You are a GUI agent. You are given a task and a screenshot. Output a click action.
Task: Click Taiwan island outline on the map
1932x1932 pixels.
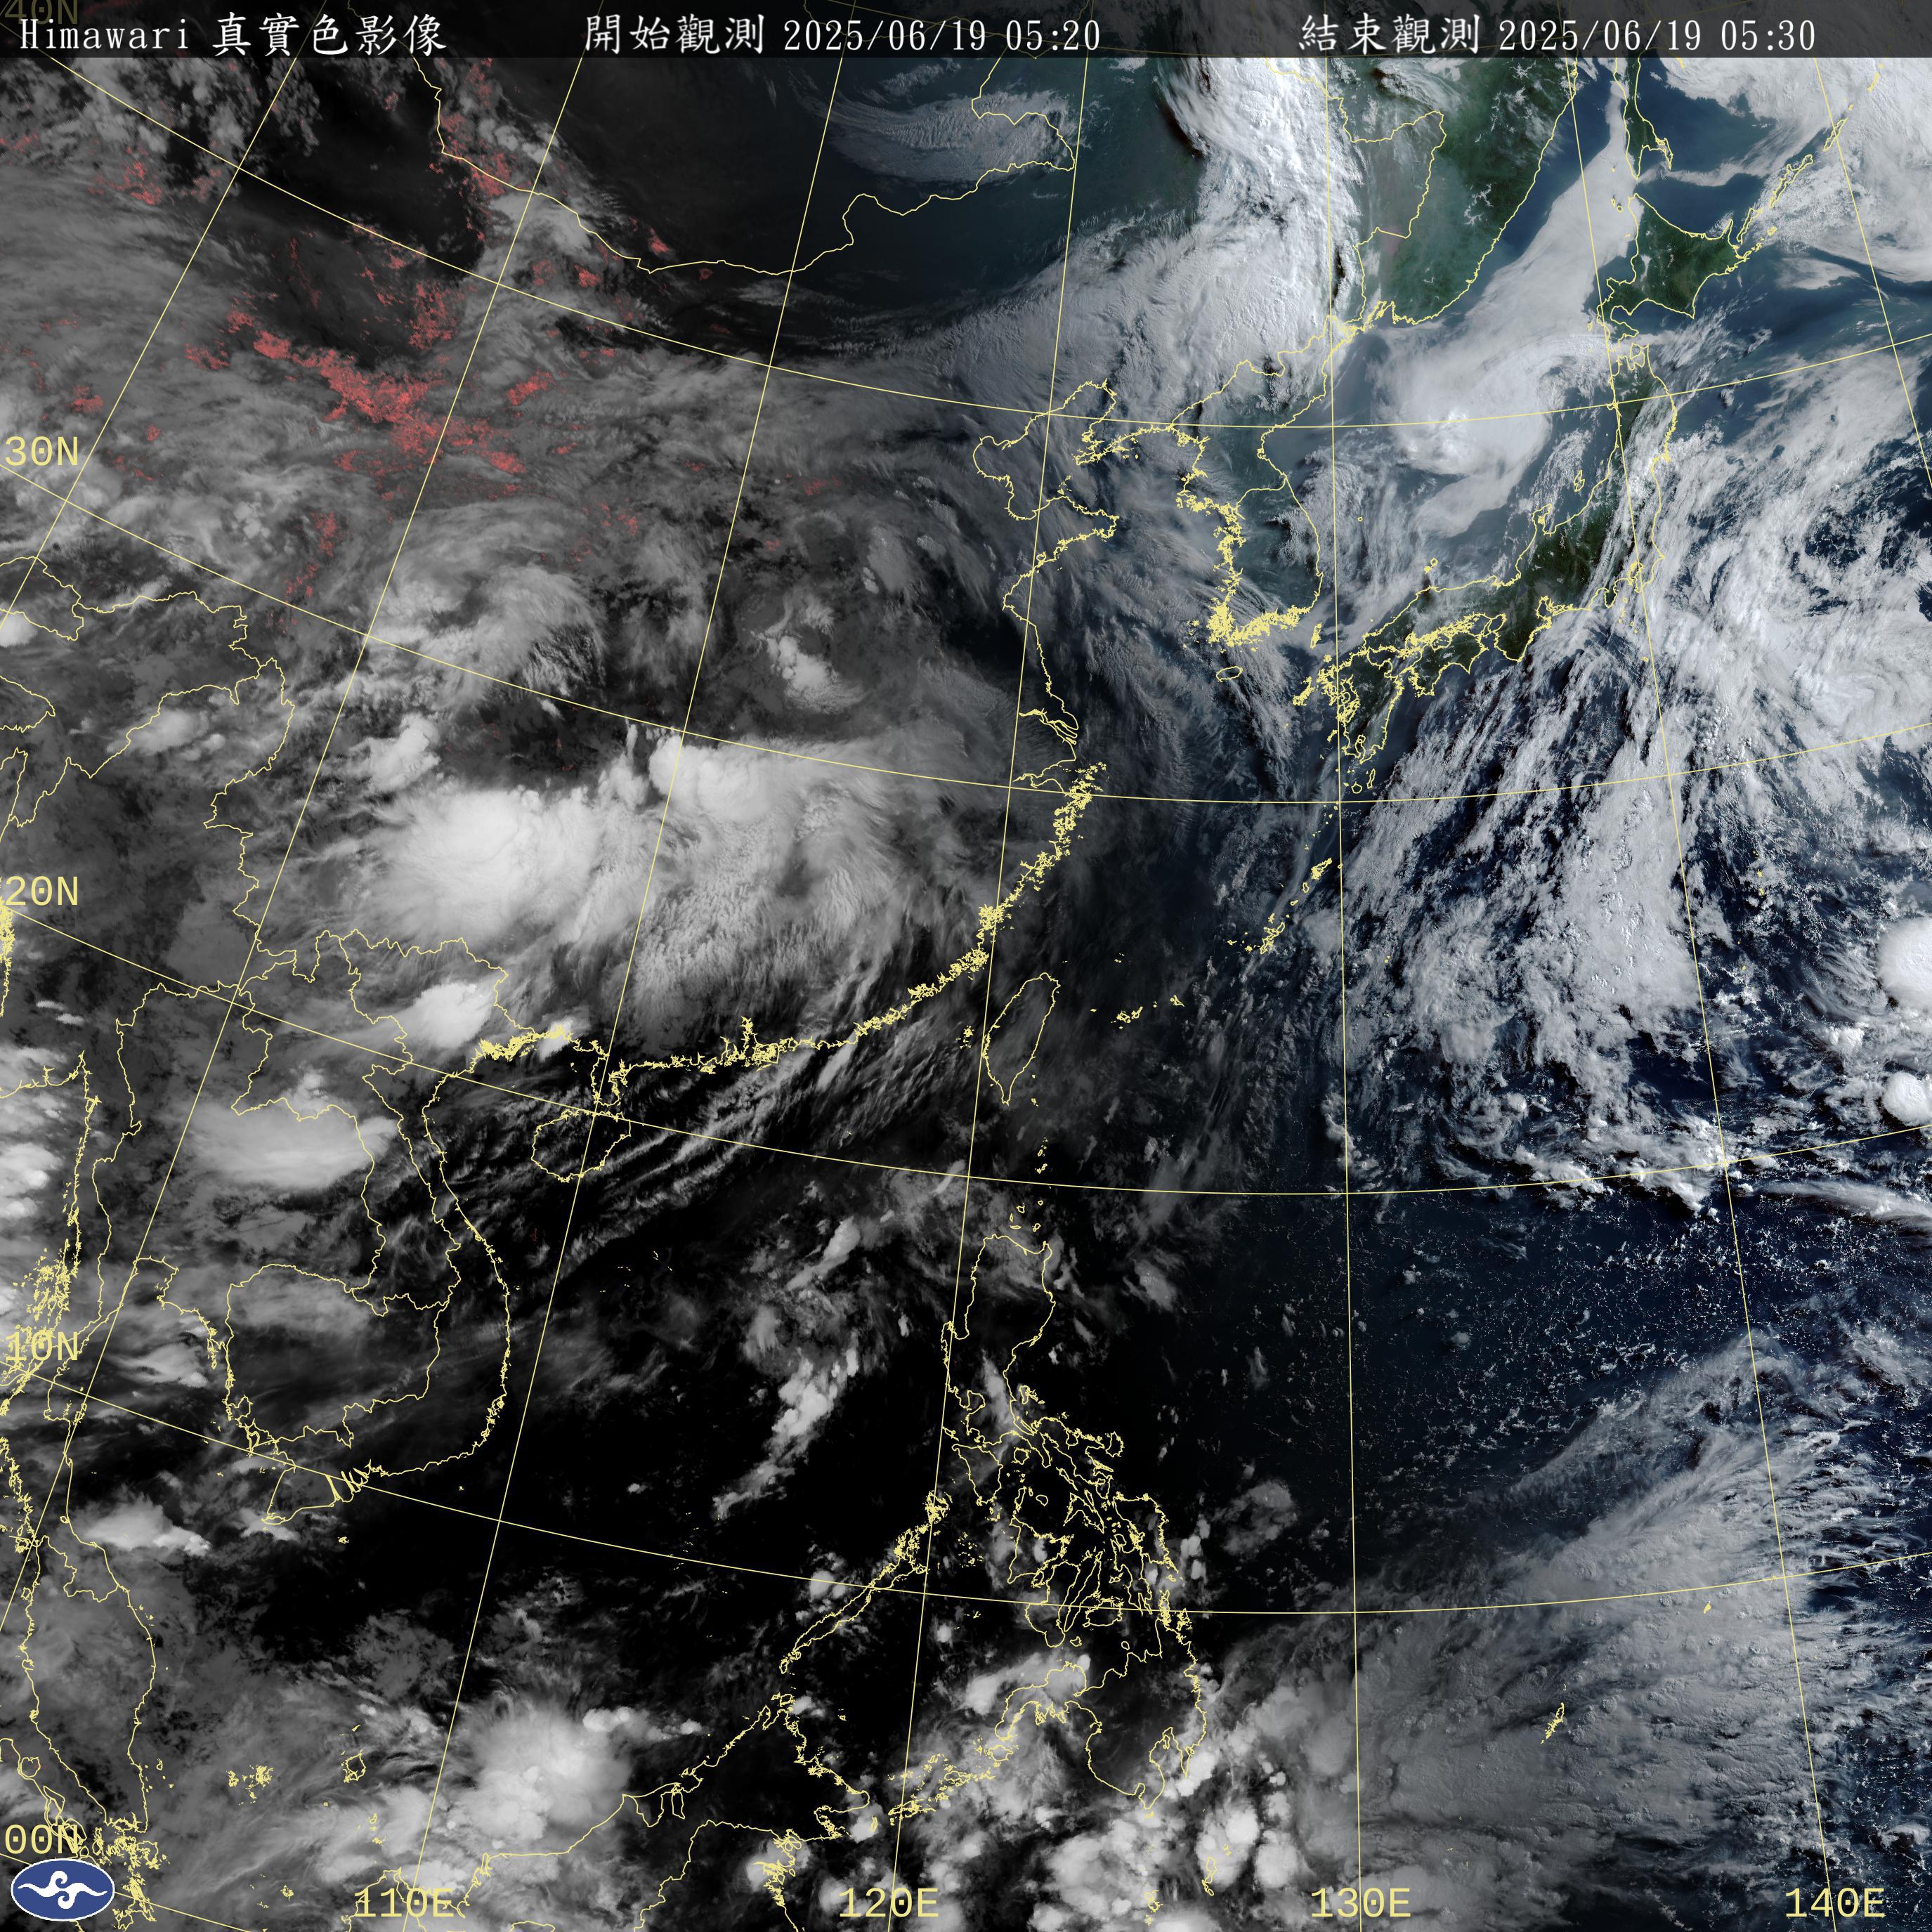point(1020,1038)
